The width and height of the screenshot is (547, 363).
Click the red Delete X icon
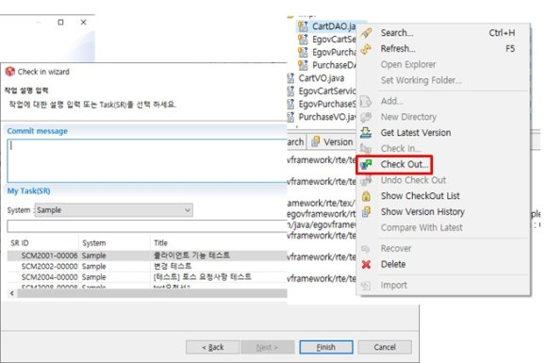click(366, 264)
